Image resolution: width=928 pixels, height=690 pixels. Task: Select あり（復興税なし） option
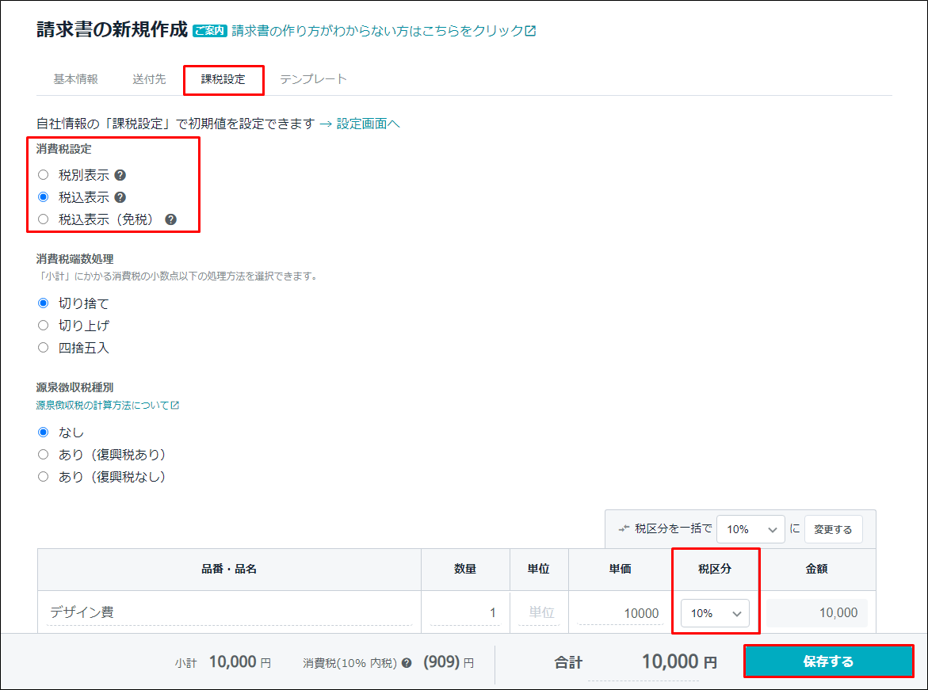coord(44,476)
